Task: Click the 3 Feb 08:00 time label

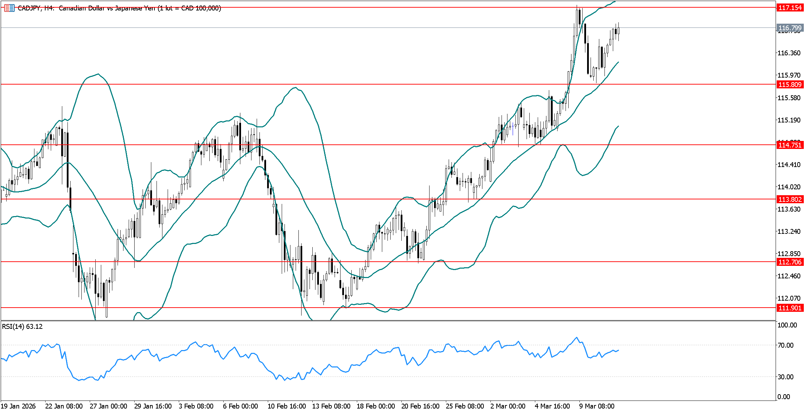Action: pos(196,406)
